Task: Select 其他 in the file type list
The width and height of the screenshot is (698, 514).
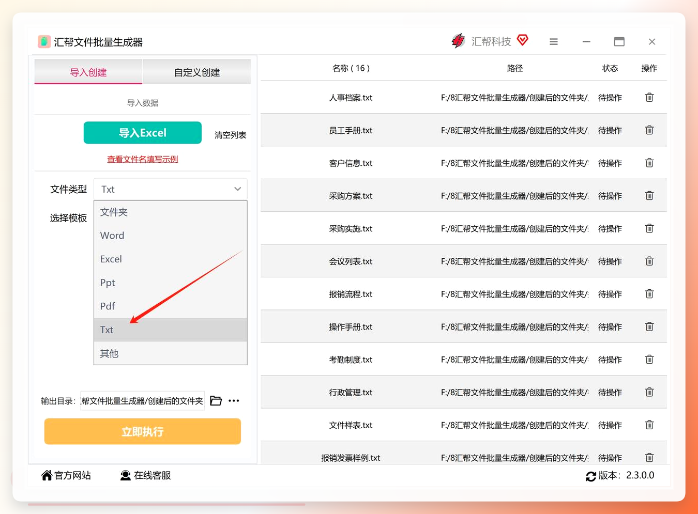Action: (171, 353)
